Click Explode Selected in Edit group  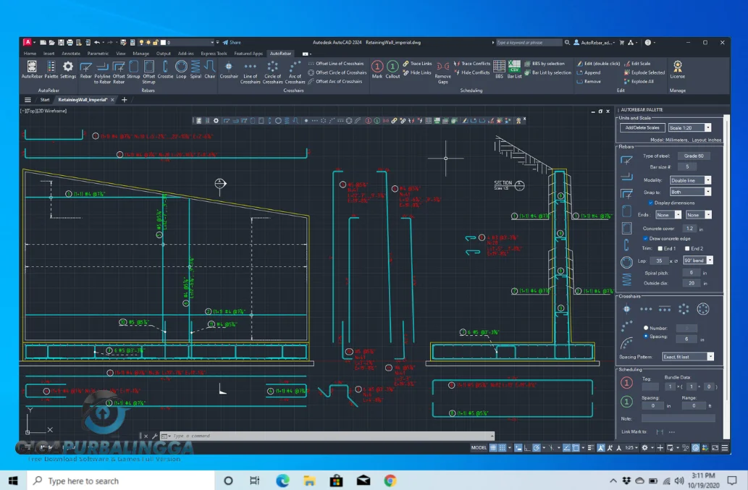pyautogui.click(x=644, y=72)
